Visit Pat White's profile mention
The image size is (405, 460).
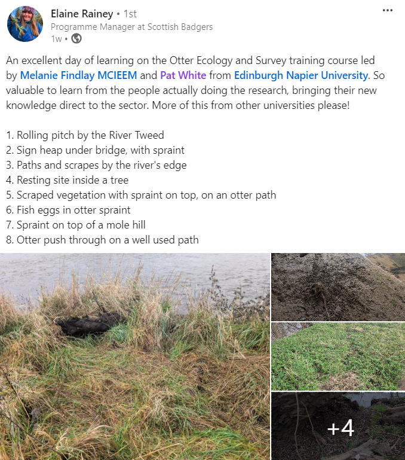[183, 75]
